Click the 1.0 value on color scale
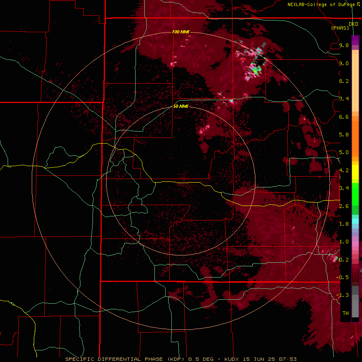The image size is (362, 362). tap(344, 242)
